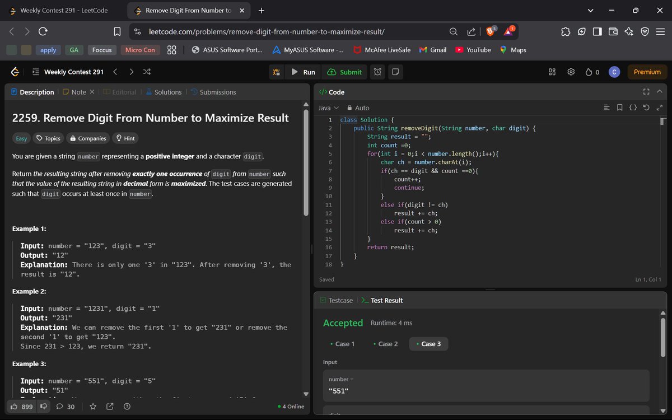Click the Easy difficulty tag

point(21,138)
